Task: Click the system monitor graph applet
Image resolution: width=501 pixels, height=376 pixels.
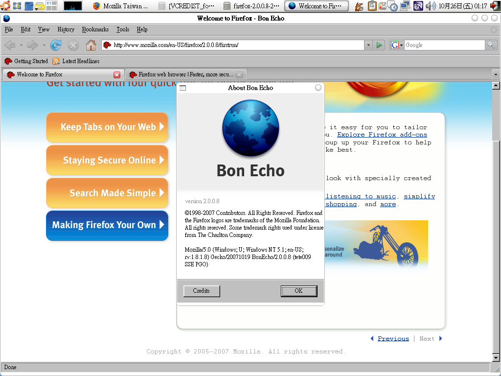Action: point(73,6)
